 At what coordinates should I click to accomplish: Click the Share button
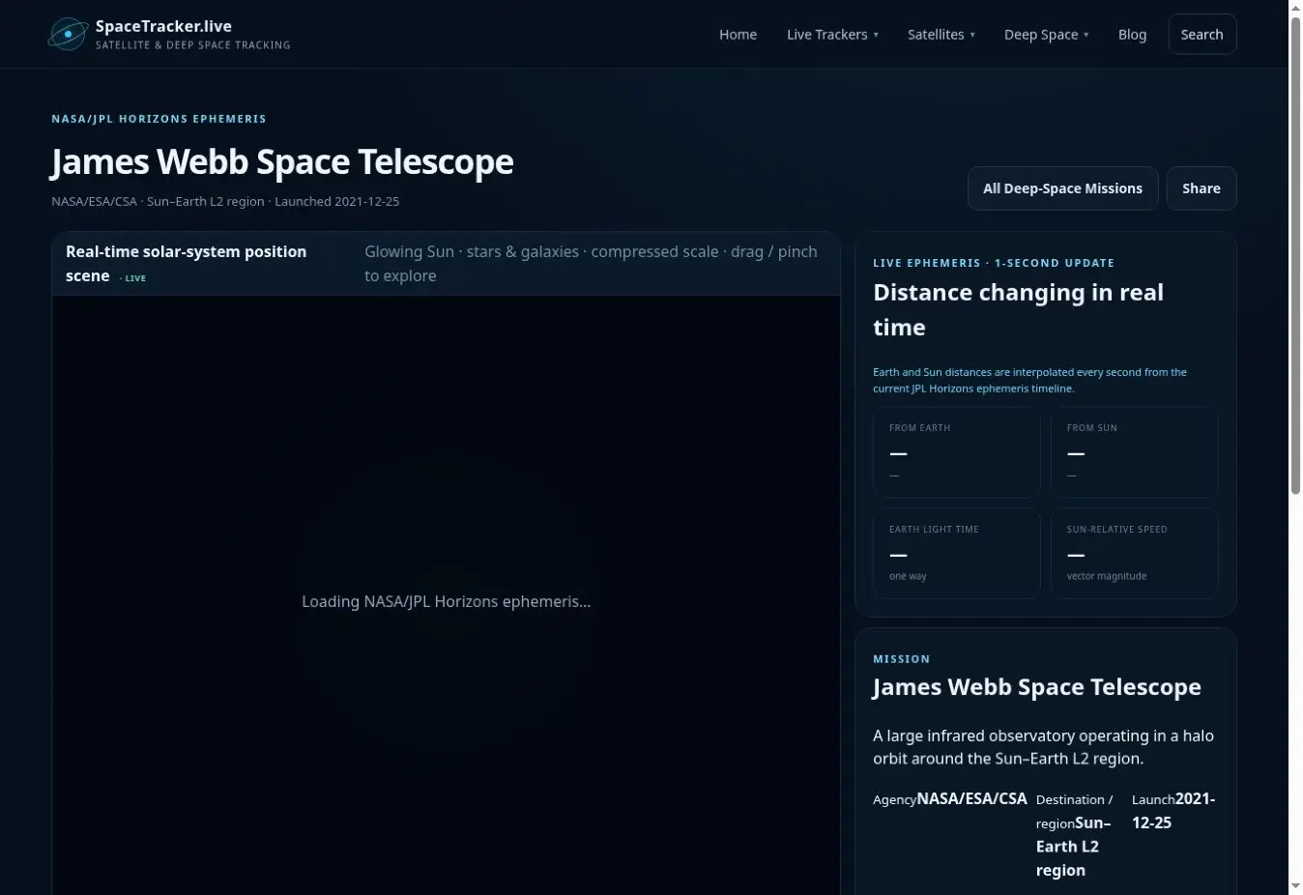[x=1201, y=188]
